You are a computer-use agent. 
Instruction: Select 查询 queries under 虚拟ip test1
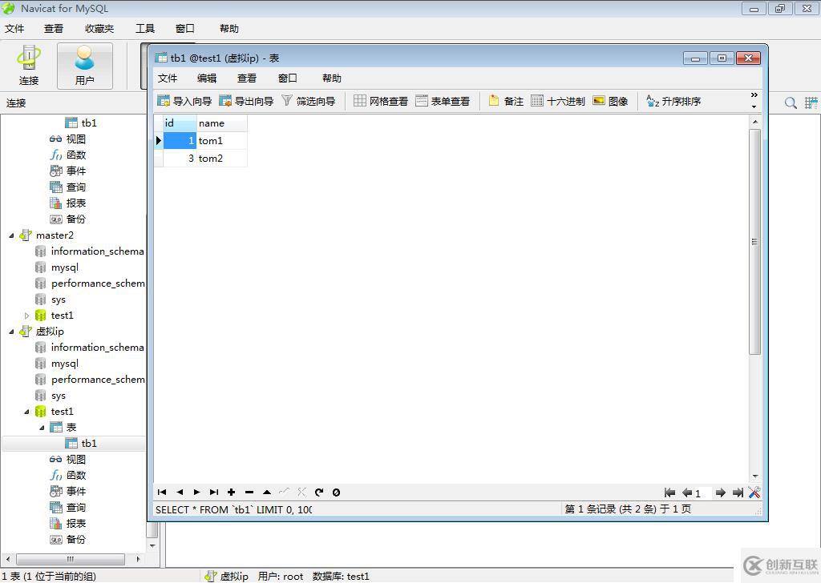pyautogui.click(x=67, y=508)
